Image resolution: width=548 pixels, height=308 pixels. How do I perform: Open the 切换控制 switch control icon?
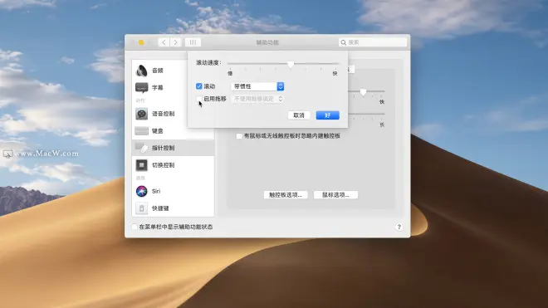coord(141,165)
